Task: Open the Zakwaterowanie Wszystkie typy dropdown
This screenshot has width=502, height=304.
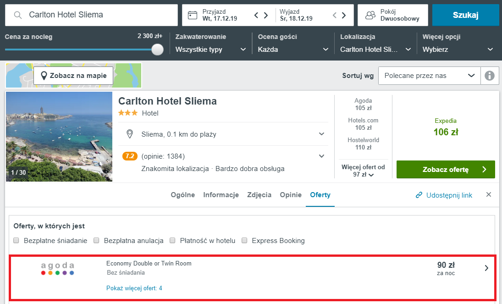Action: [x=211, y=50]
